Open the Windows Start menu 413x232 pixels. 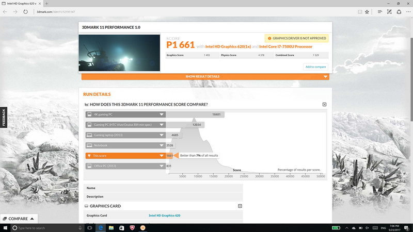tap(5, 228)
